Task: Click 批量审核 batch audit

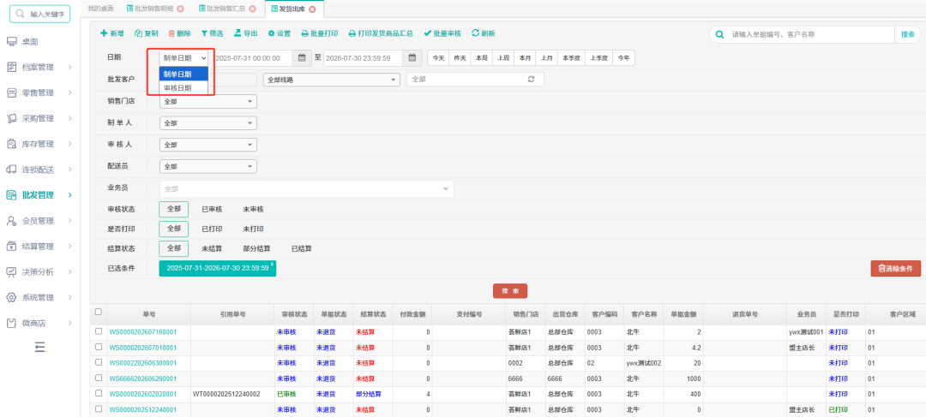Action: (x=442, y=33)
